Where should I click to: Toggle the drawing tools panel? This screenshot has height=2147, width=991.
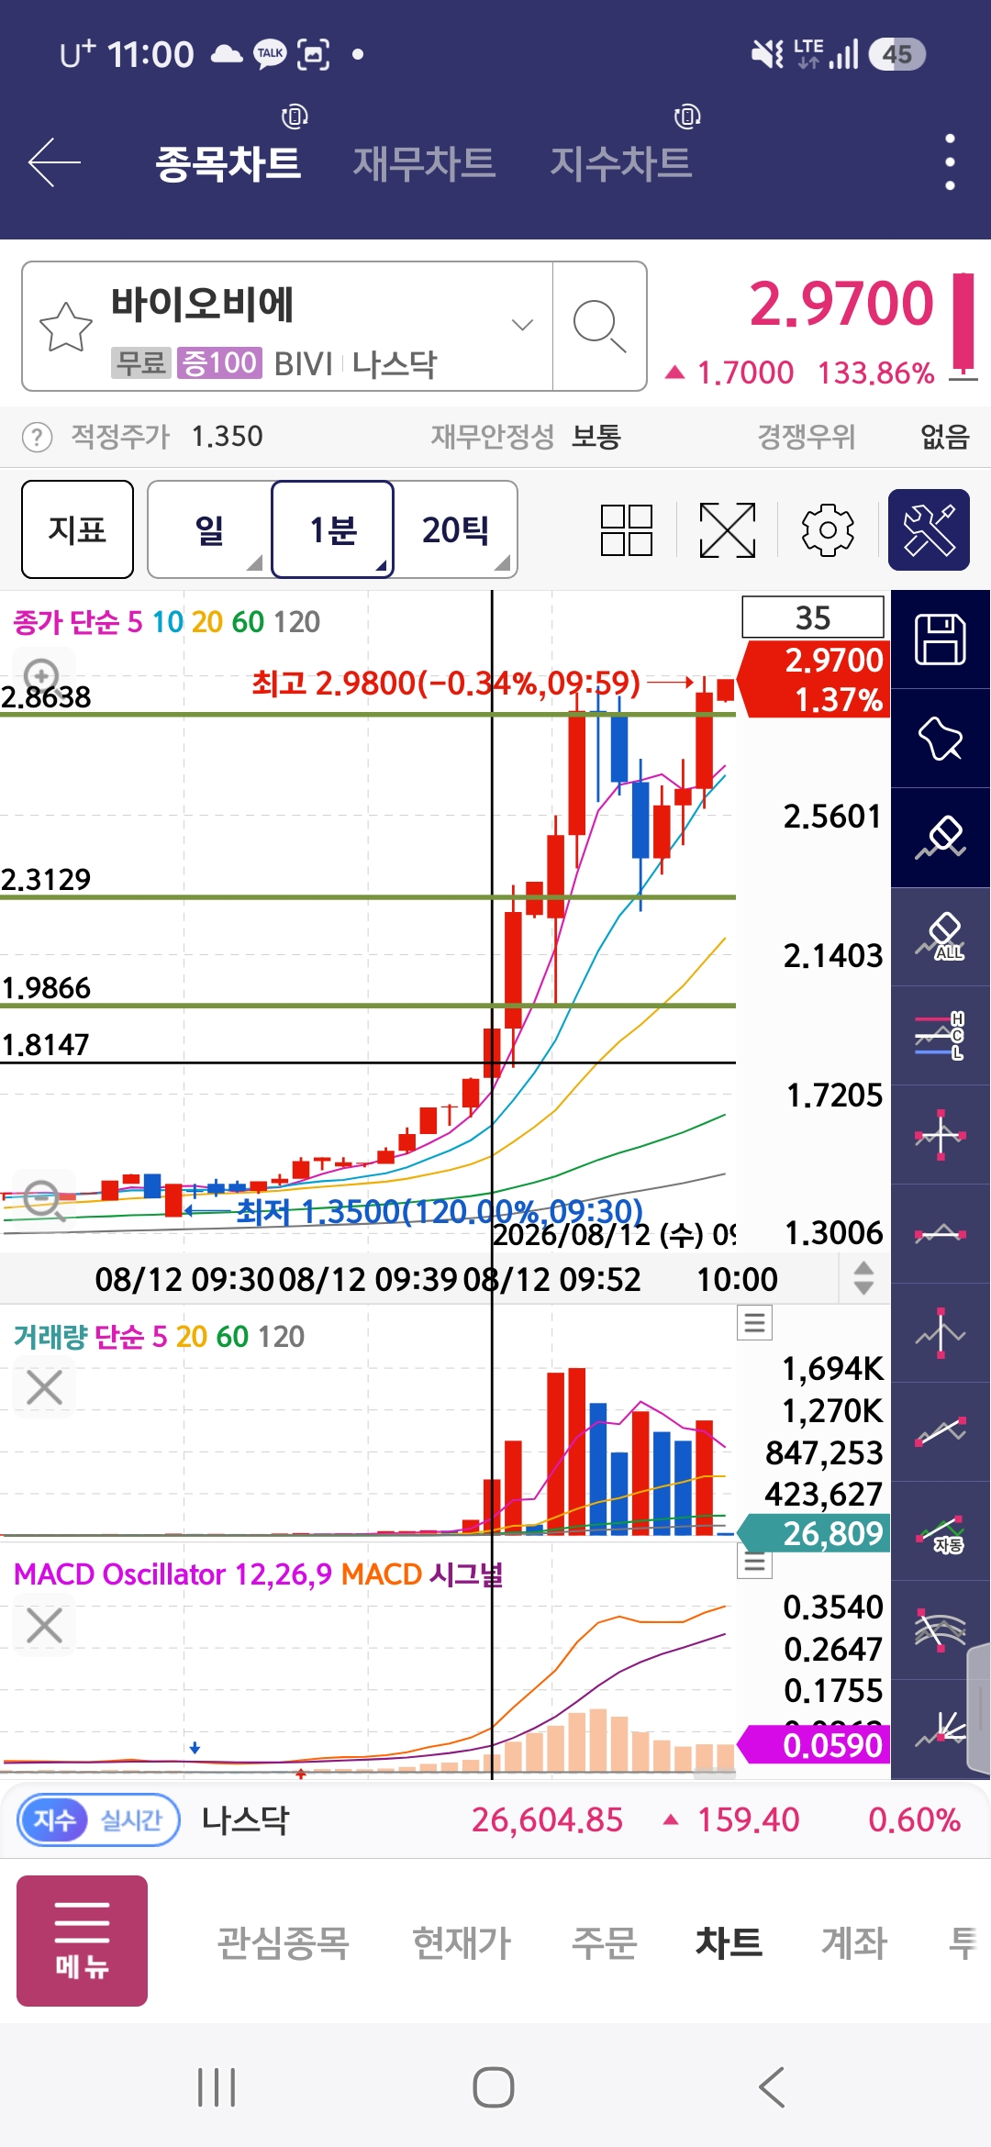[929, 530]
